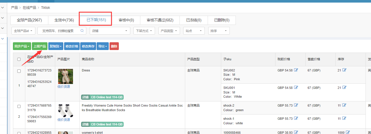This screenshot has height=134, width=371.
Task: Click product ID 1729431766976531179
Action: [x=39, y=107]
